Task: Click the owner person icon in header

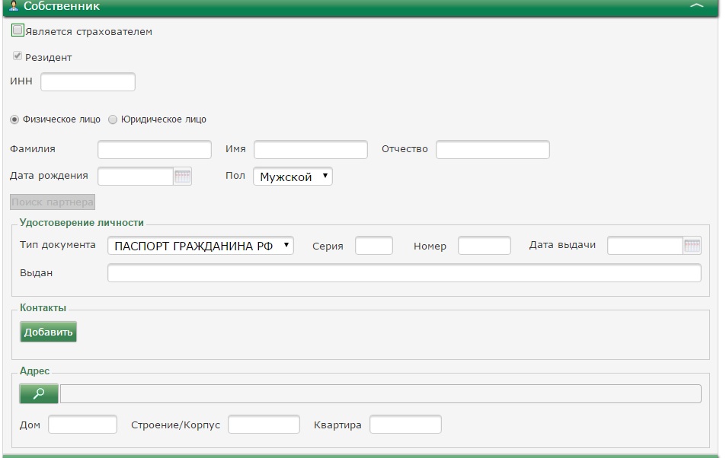Action: click(x=13, y=6)
